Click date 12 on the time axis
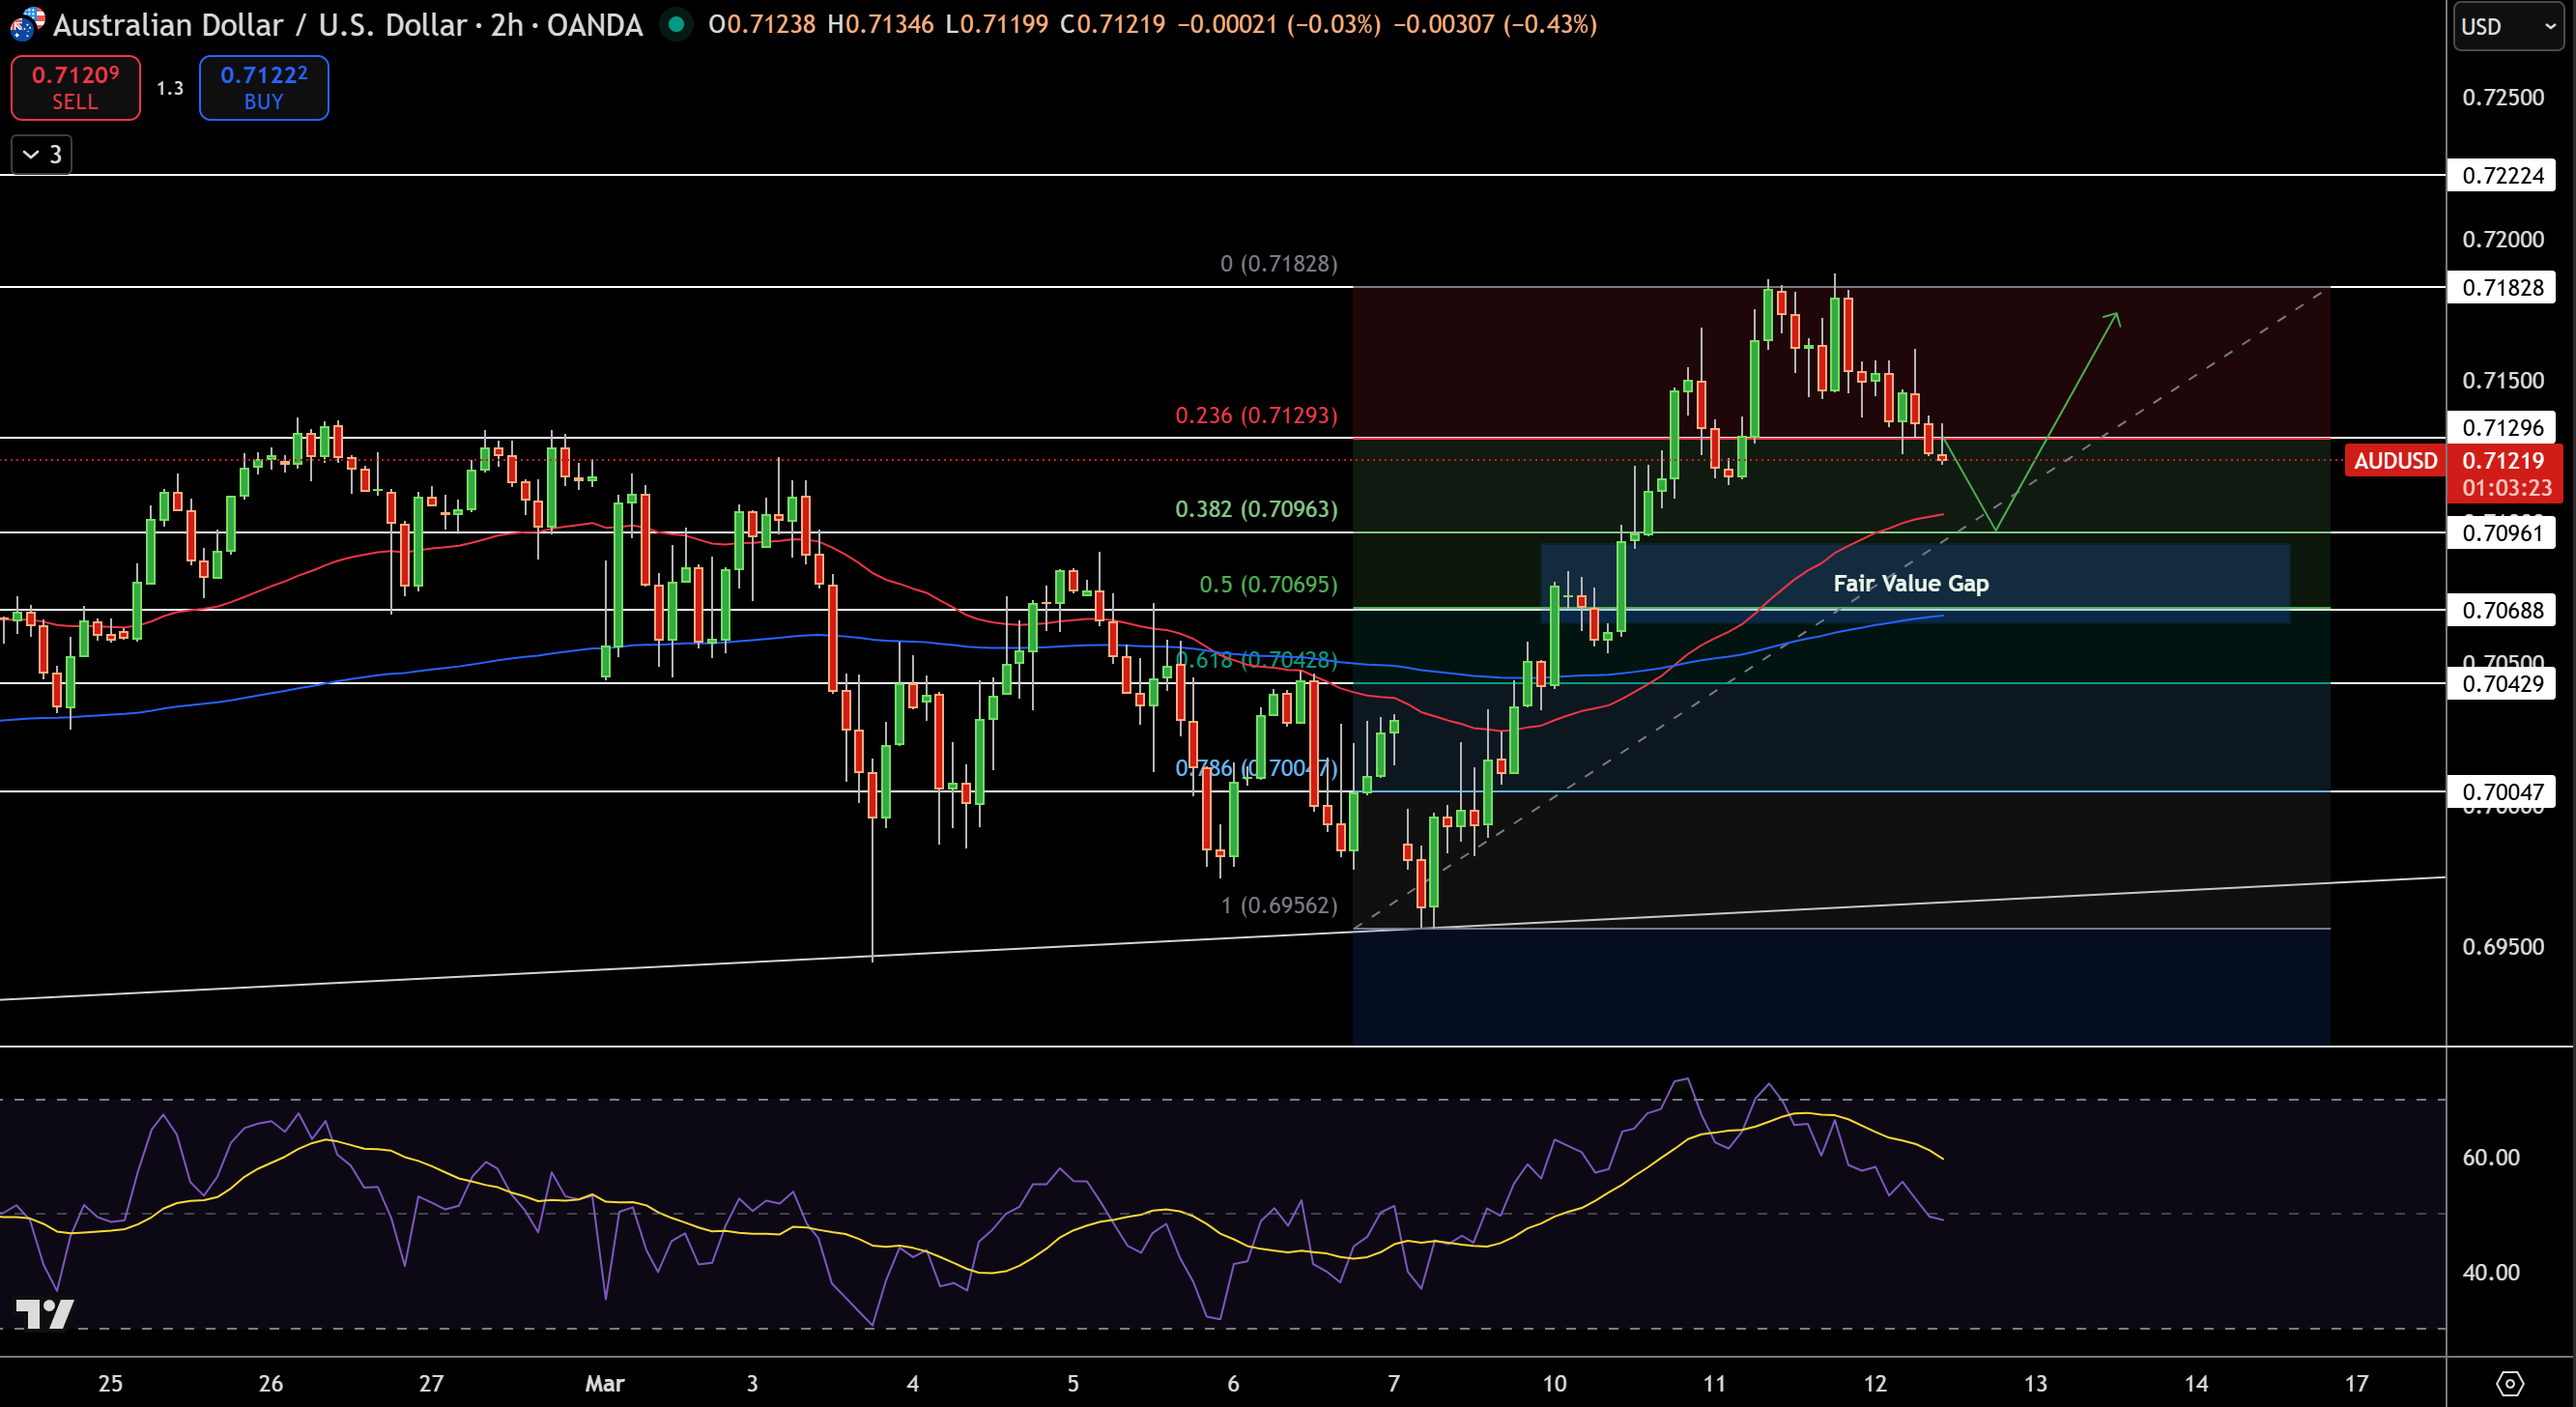 coord(1875,1383)
